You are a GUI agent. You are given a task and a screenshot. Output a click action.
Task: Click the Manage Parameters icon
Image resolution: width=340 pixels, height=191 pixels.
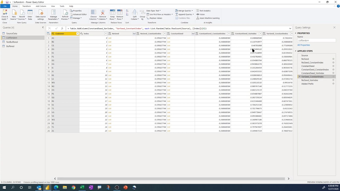pos(53,15)
